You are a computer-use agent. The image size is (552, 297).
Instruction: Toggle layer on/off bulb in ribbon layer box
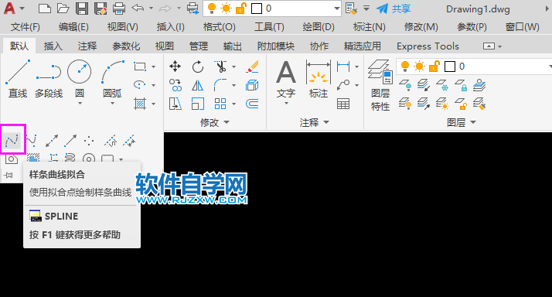pyautogui.click(x=405, y=67)
